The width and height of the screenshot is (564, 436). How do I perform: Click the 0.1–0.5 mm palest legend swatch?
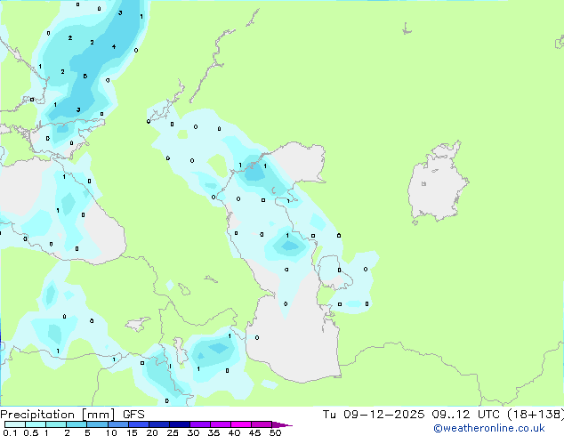coord(15,424)
